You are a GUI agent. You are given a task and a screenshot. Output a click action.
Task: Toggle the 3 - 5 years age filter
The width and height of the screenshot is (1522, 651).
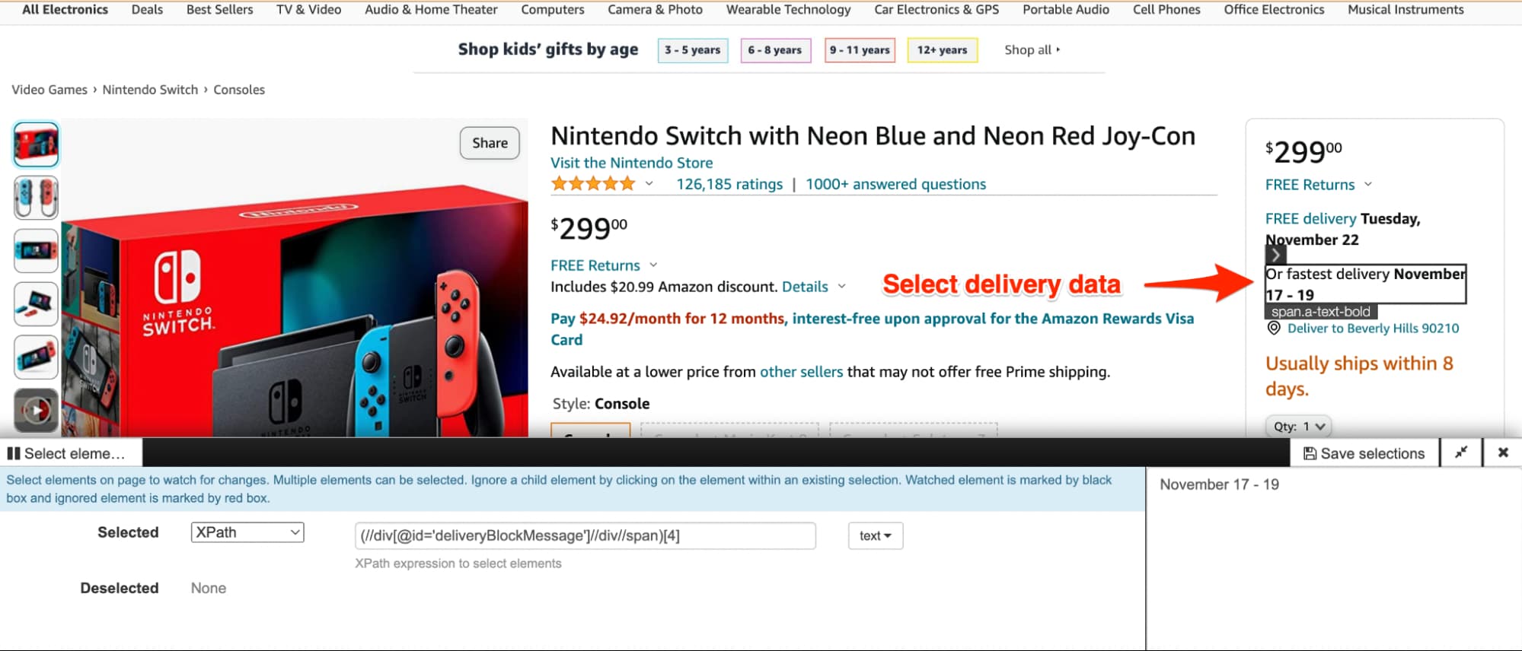coord(692,49)
